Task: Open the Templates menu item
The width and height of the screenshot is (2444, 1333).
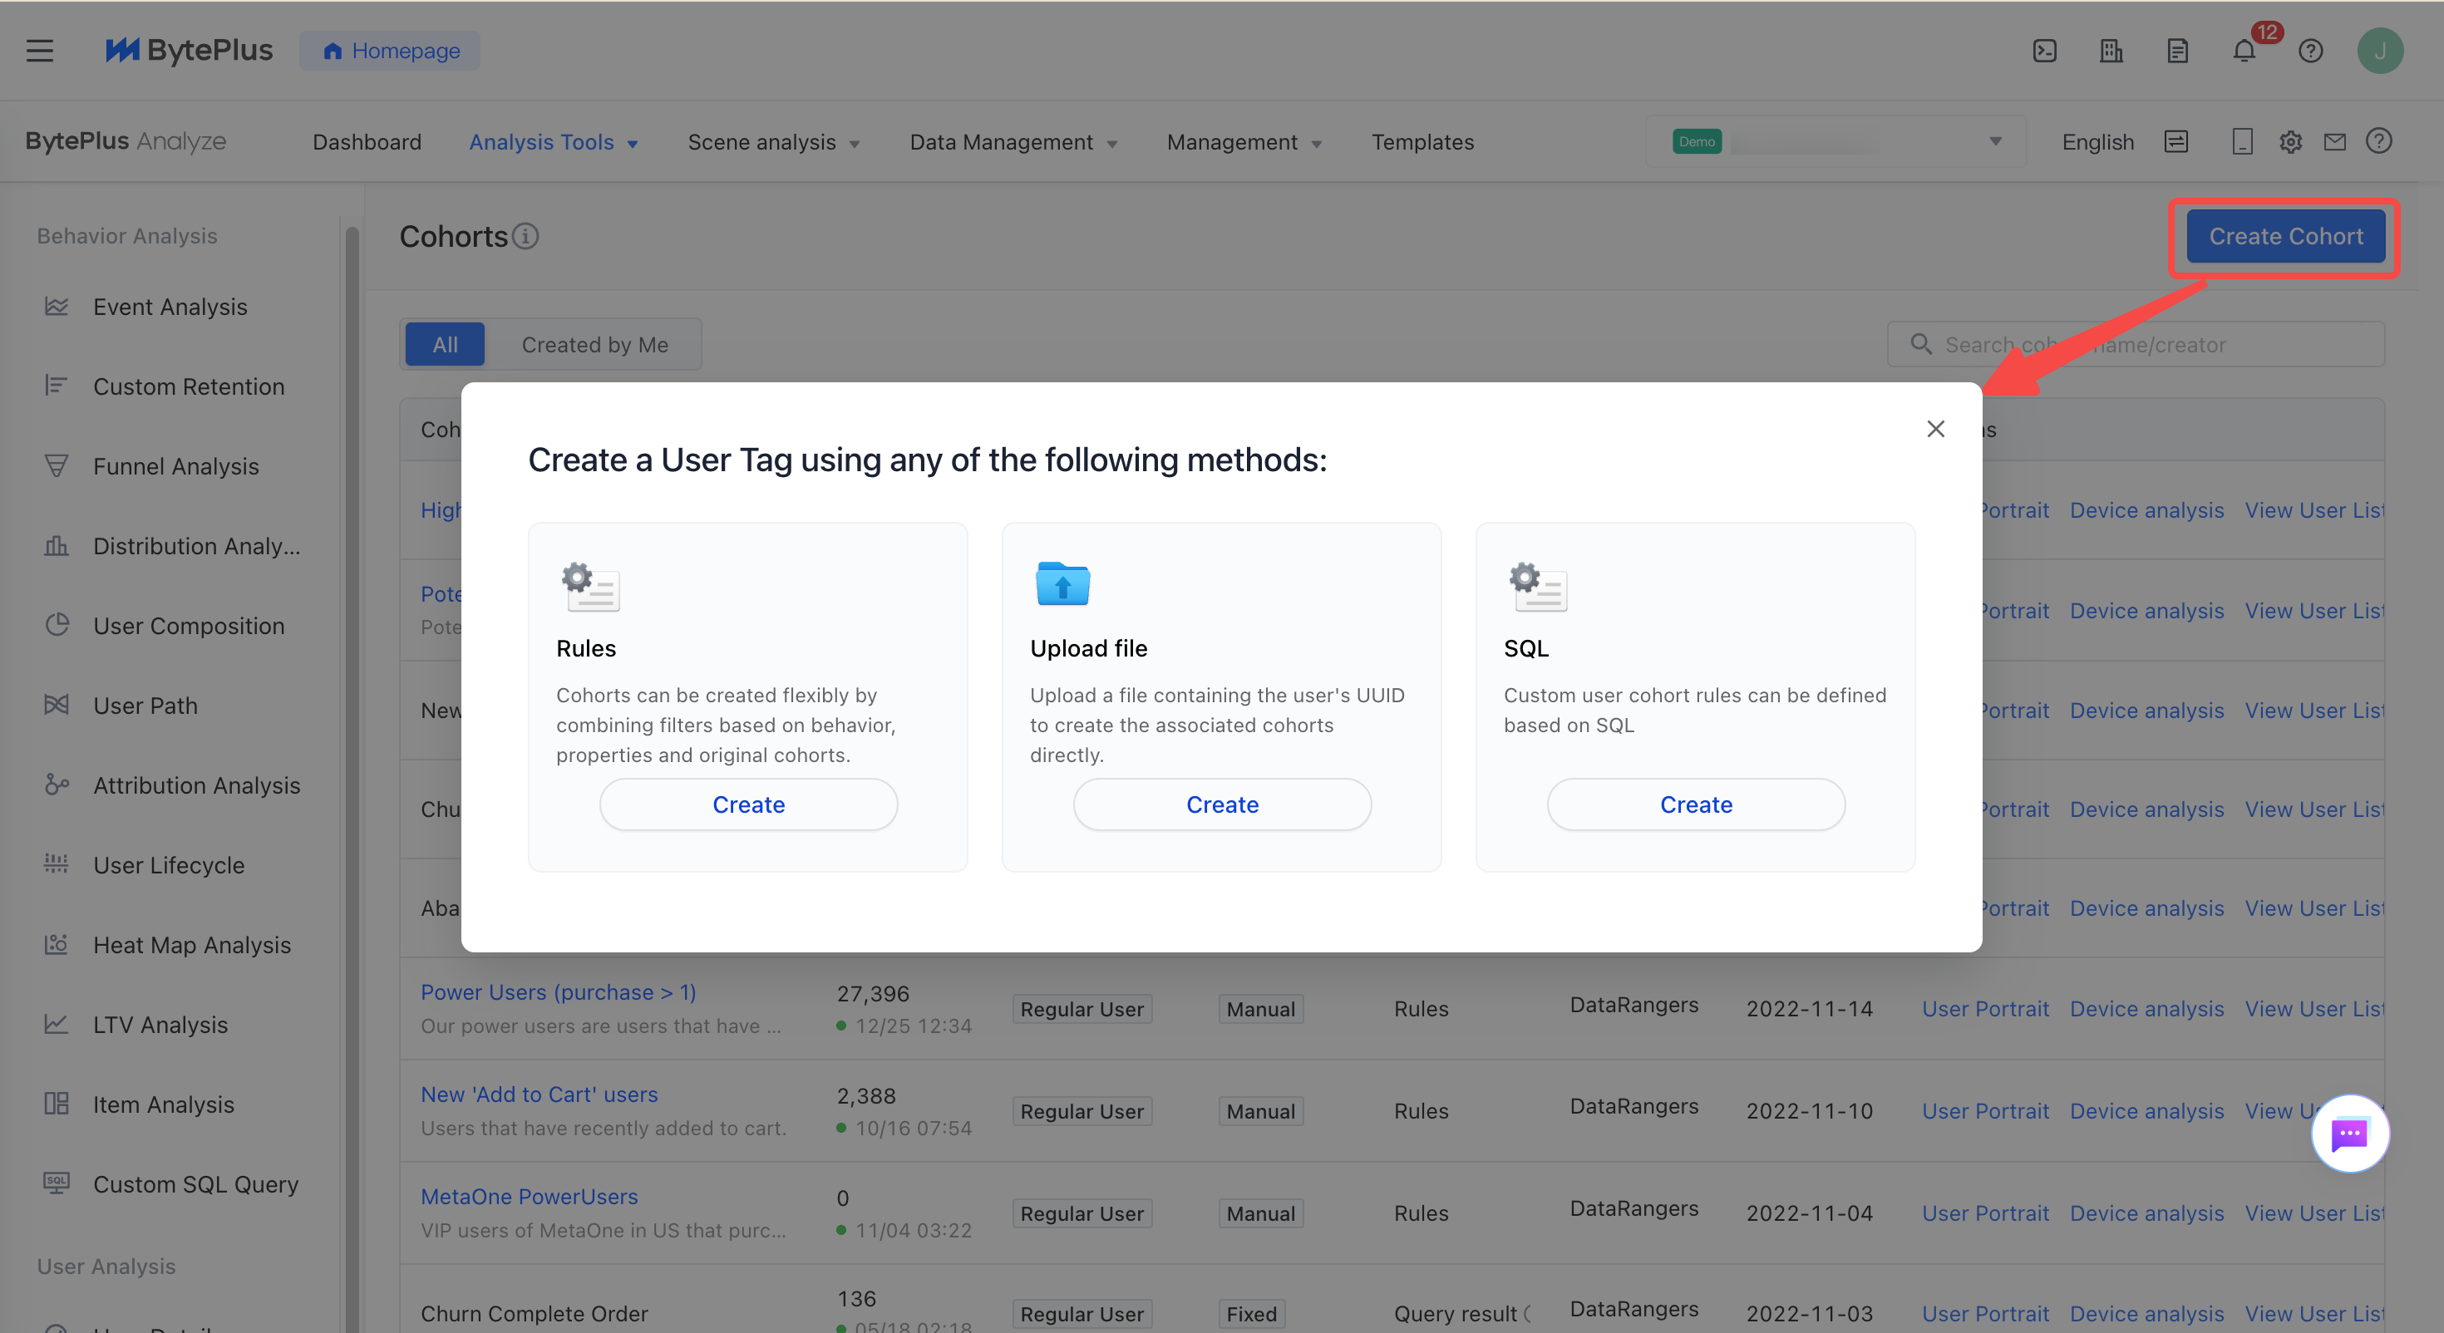Action: [x=1422, y=142]
